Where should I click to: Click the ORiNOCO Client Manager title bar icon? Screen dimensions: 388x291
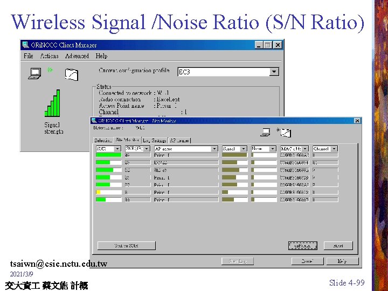point(25,45)
